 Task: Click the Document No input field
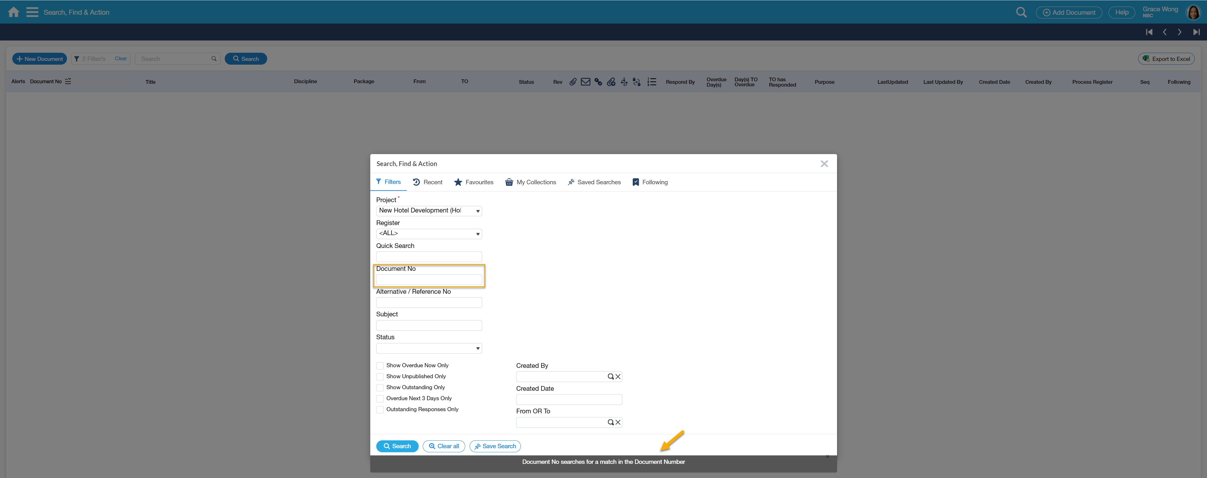(x=429, y=280)
